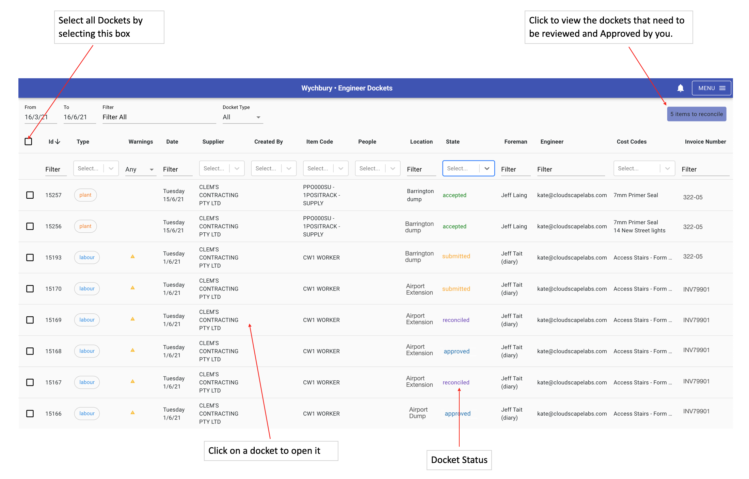Click the Id column sort arrow

[58, 142]
